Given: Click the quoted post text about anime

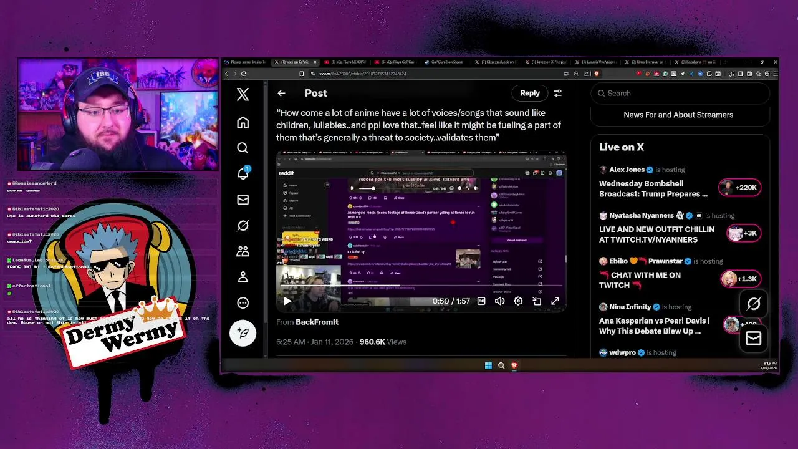Looking at the screenshot, I should point(419,125).
